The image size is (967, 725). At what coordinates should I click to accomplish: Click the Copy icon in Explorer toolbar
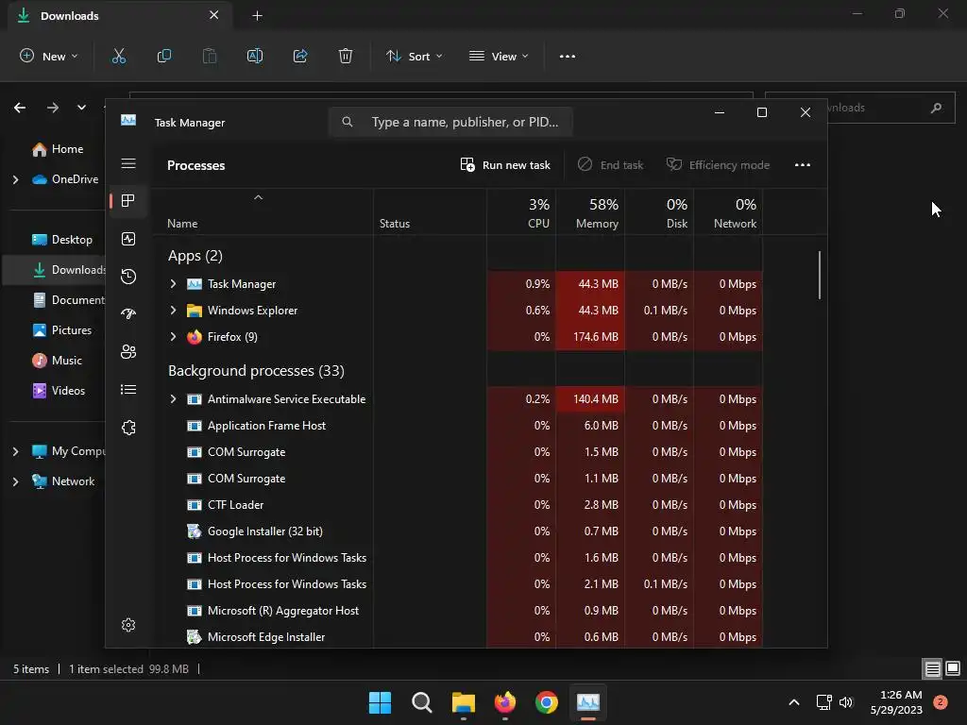(x=164, y=56)
